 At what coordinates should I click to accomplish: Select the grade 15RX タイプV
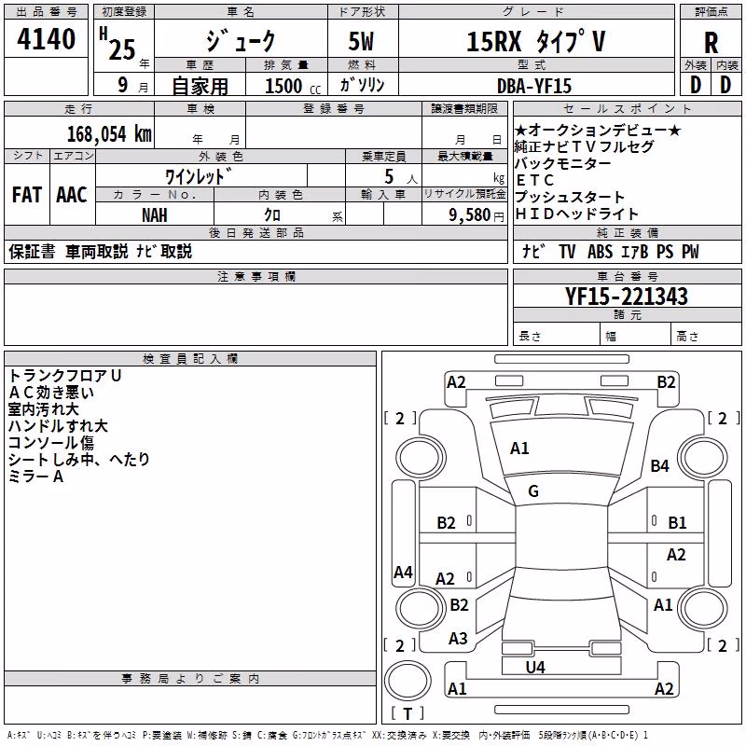pos(536,41)
